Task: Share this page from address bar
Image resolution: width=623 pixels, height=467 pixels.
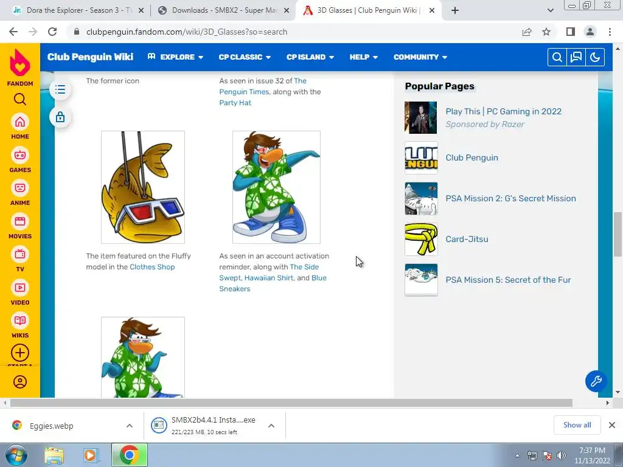Action: click(x=527, y=32)
